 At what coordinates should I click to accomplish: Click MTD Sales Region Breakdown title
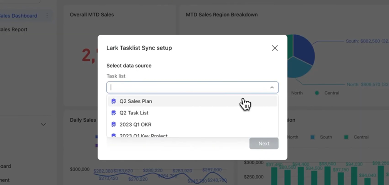(x=221, y=15)
